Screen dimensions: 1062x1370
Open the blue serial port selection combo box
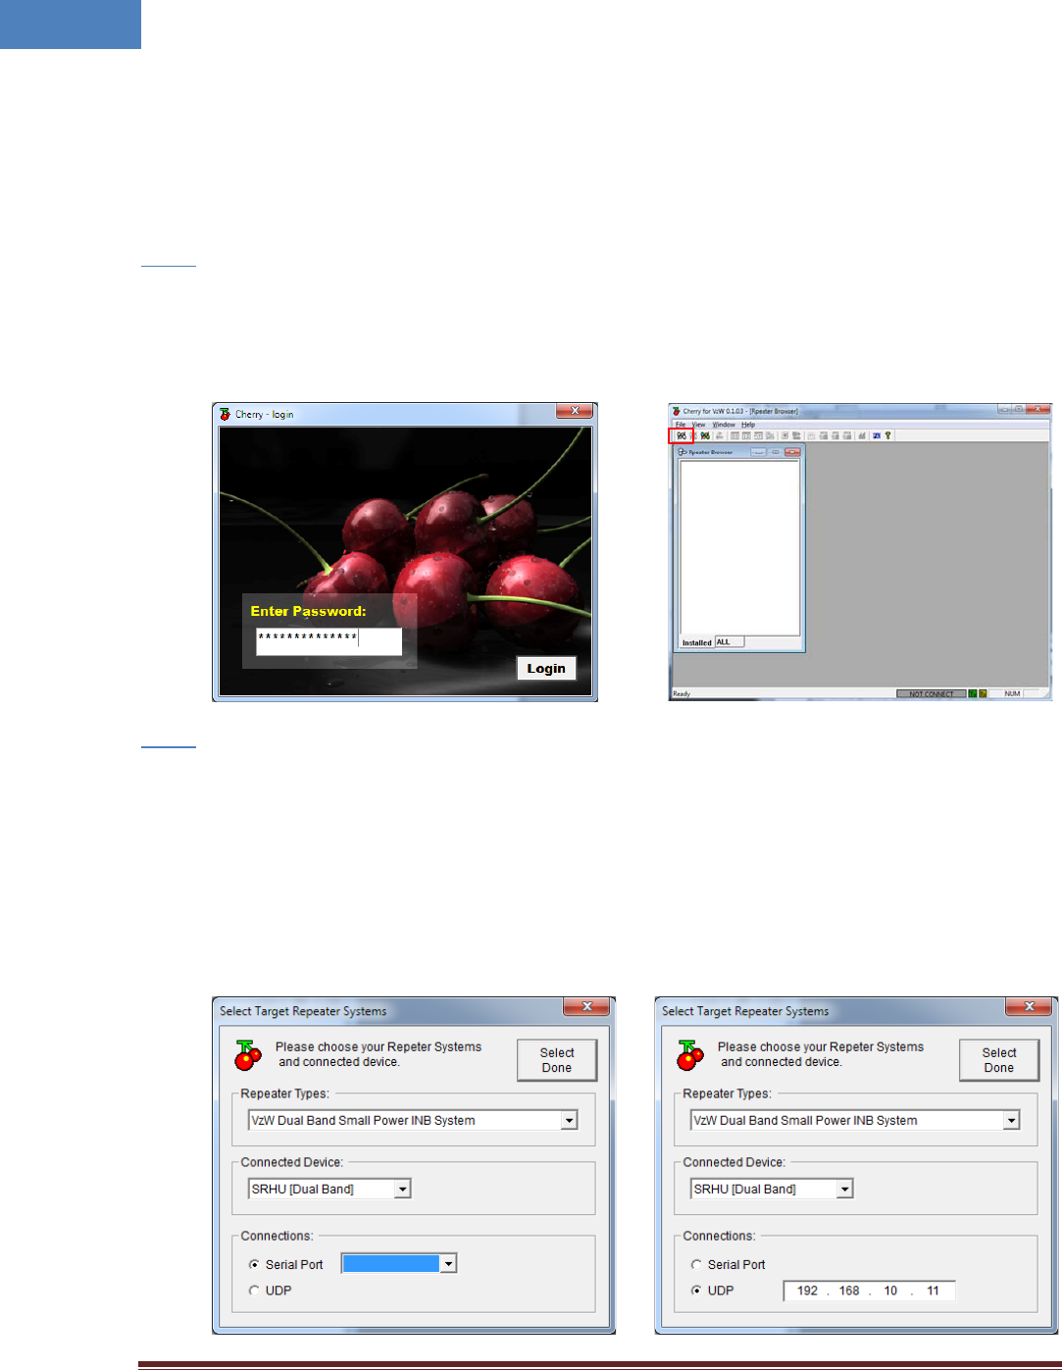(399, 1264)
